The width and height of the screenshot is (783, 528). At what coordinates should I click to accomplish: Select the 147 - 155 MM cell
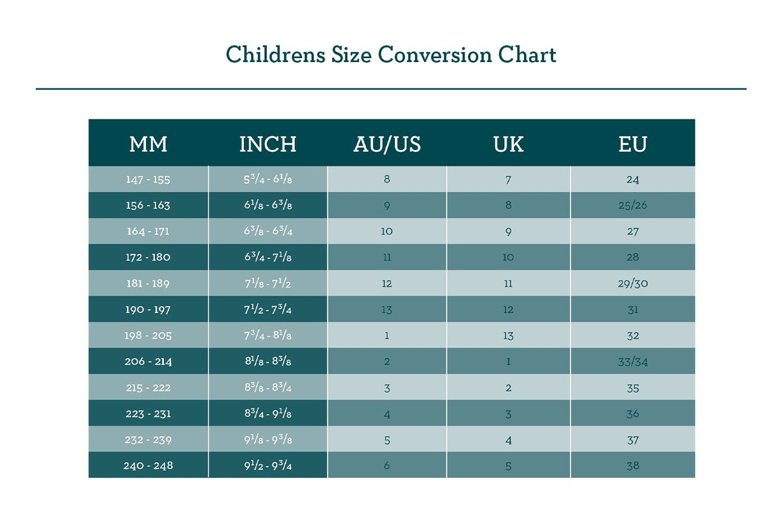(148, 179)
